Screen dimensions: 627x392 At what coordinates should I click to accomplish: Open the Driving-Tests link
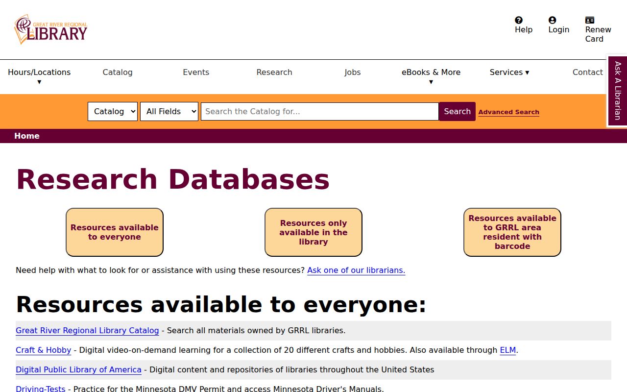pos(41,389)
